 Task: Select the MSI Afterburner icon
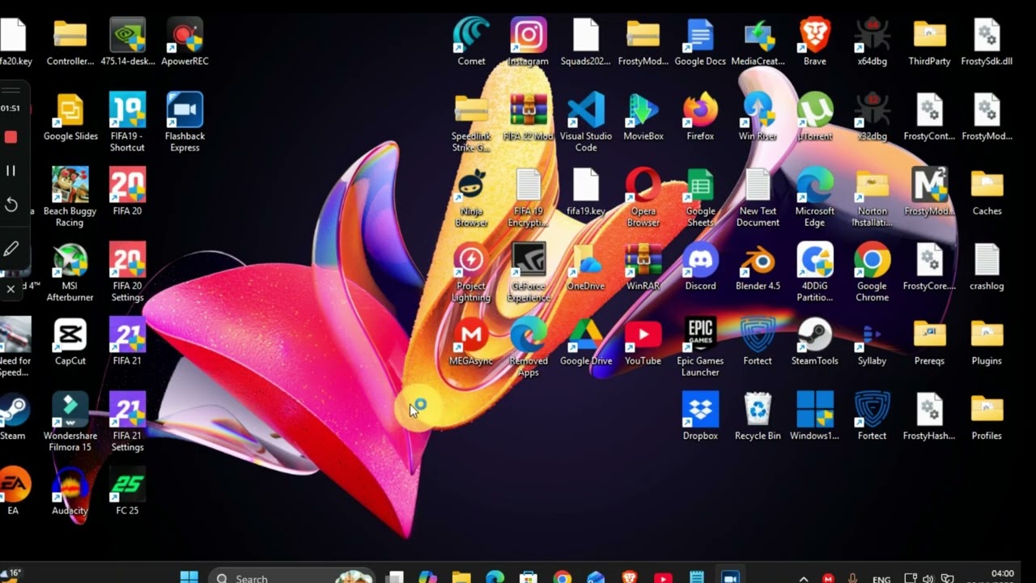point(70,271)
